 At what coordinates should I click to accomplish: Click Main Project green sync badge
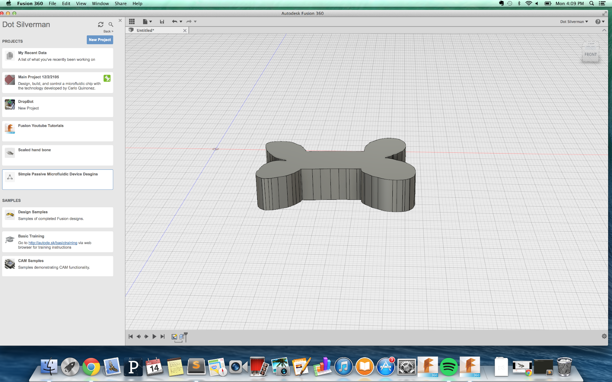[107, 78]
